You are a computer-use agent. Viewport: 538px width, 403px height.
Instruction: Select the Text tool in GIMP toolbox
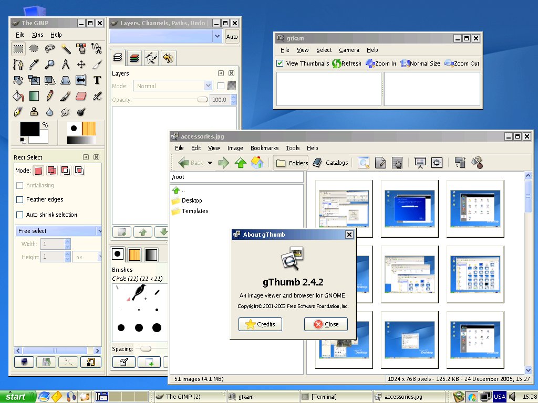(x=97, y=80)
